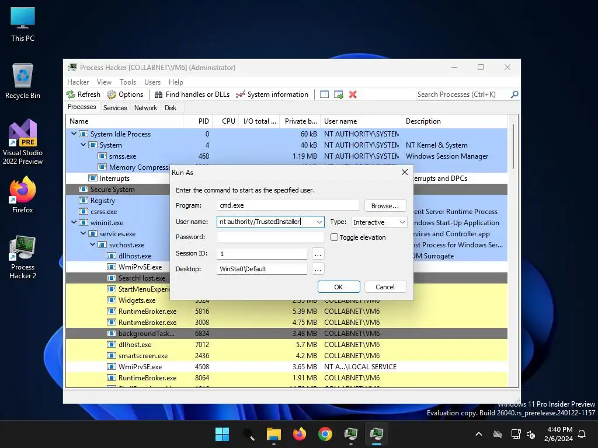The image size is (598, 448).
Task: Open taskbar Search
Action: pos(248,434)
